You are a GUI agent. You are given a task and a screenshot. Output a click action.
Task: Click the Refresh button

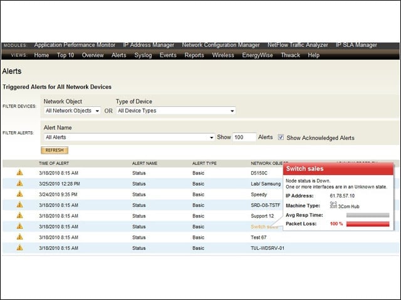55,150
